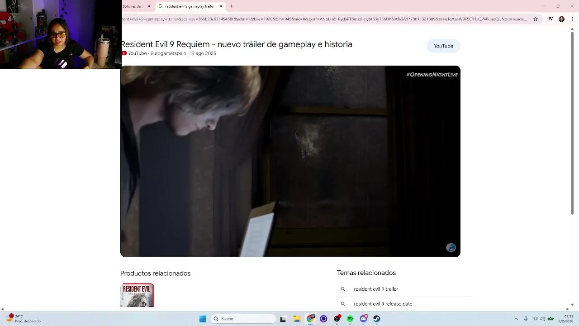This screenshot has width=579, height=326.
Task: Click the 'YouTube' pill button
Action: (x=443, y=46)
